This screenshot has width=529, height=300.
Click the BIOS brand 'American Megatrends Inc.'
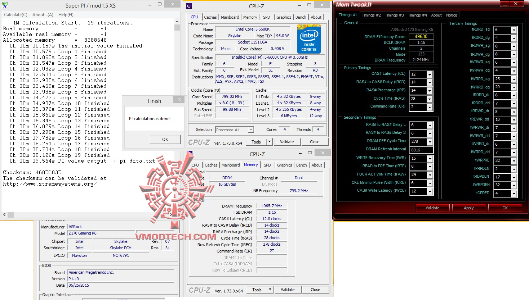[120, 272]
